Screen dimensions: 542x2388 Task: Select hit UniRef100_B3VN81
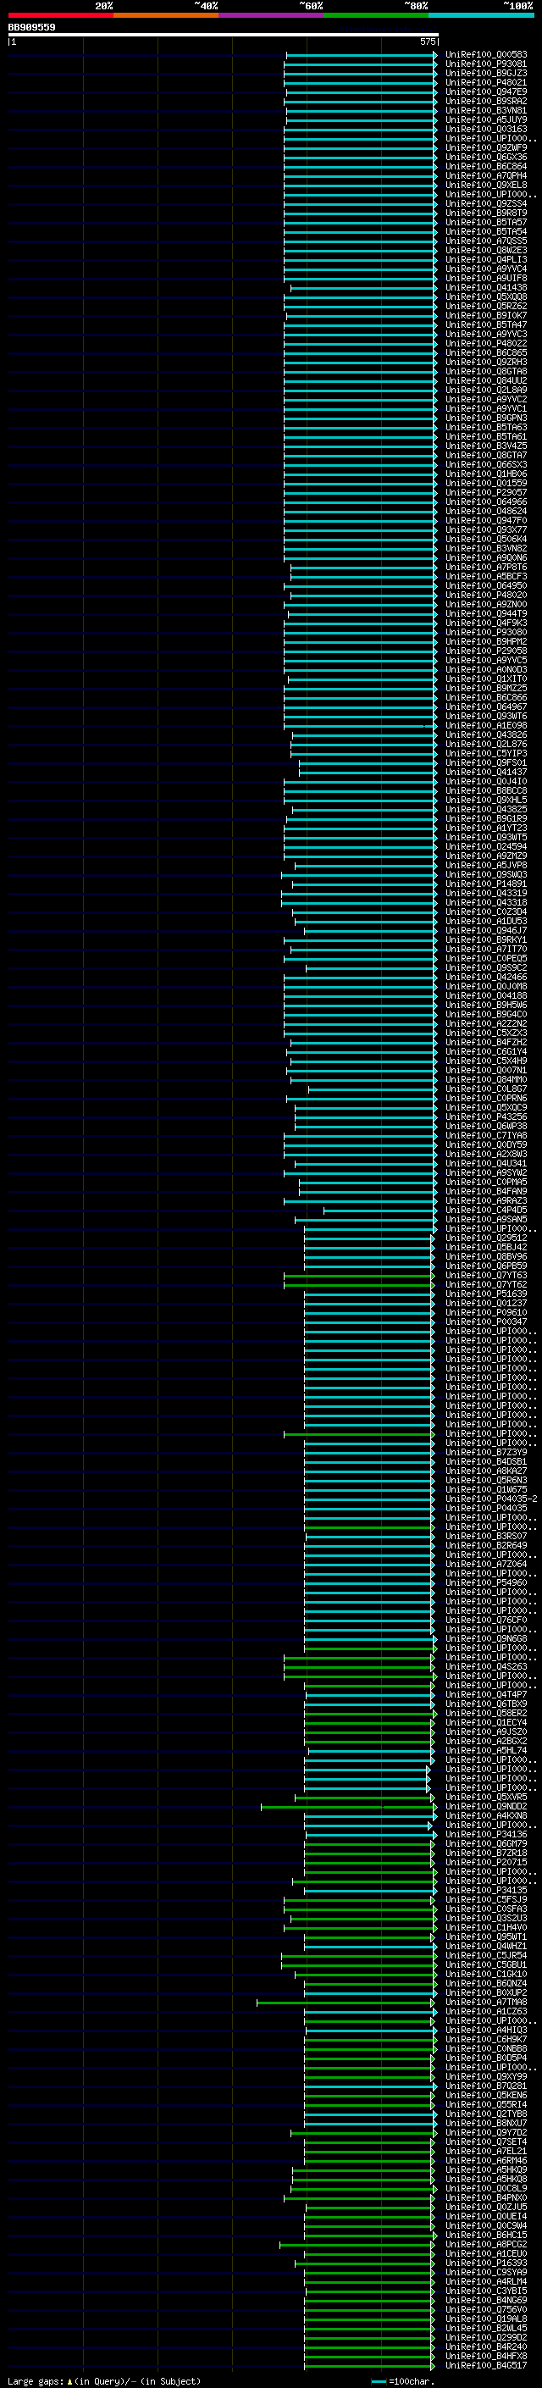[x=486, y=110]
